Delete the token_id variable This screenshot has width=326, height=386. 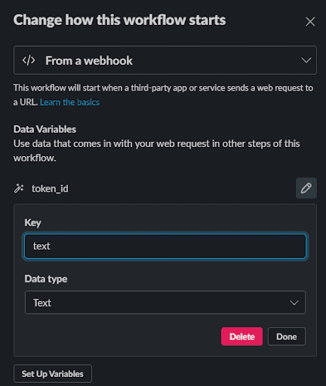[241, 336]
